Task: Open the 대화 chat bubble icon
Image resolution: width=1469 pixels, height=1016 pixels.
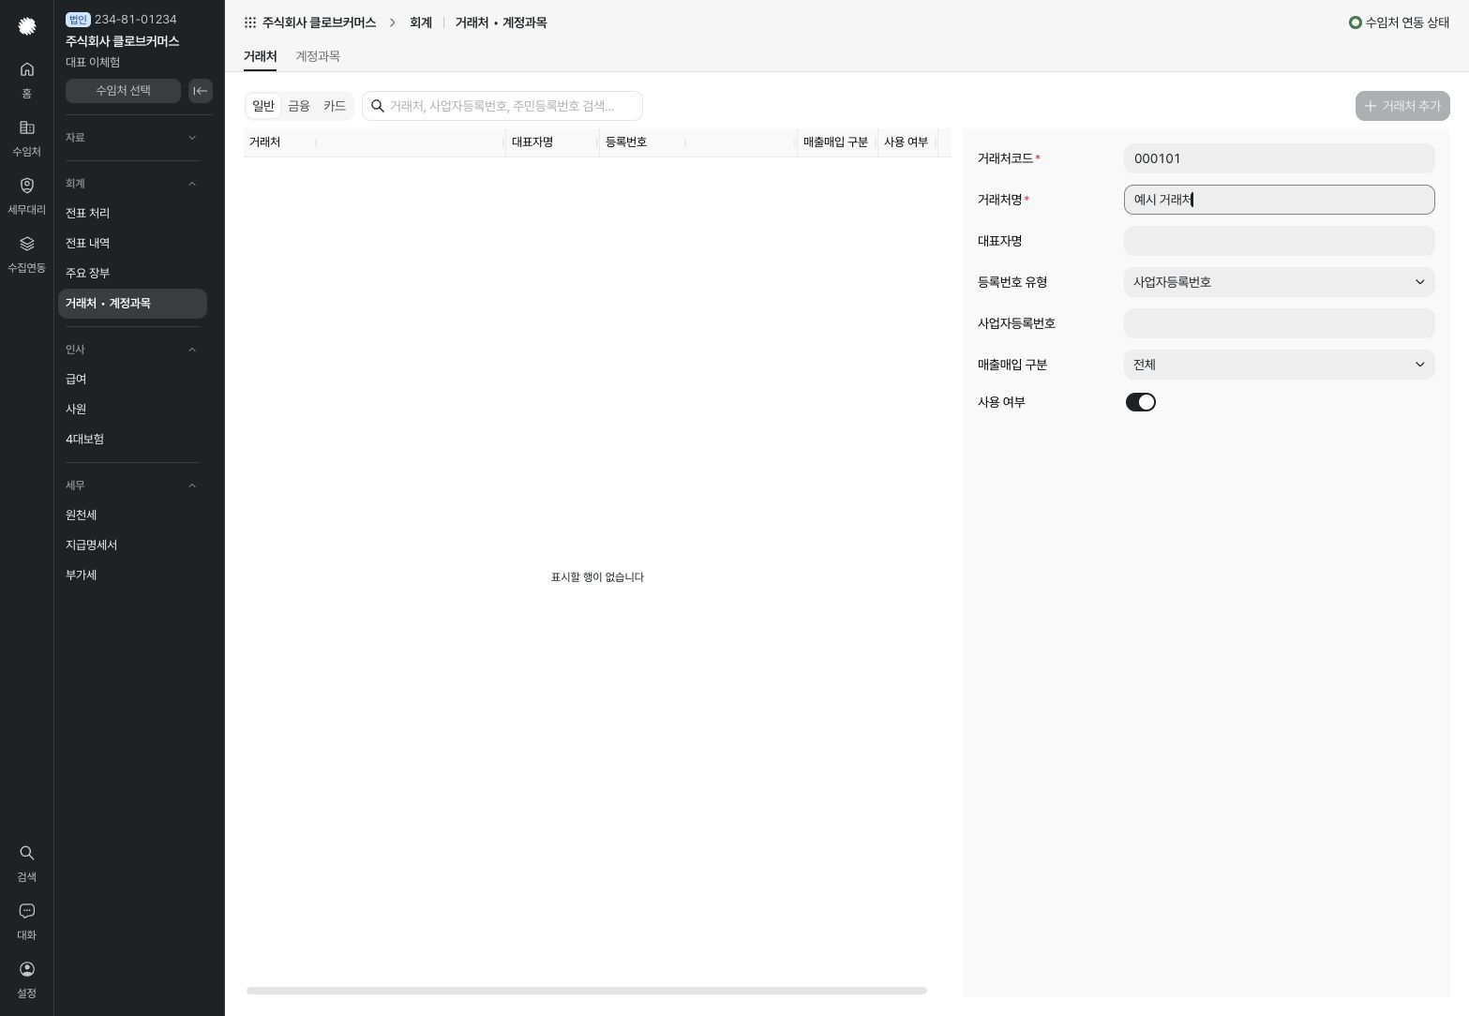Action: (x=27, y=911)
